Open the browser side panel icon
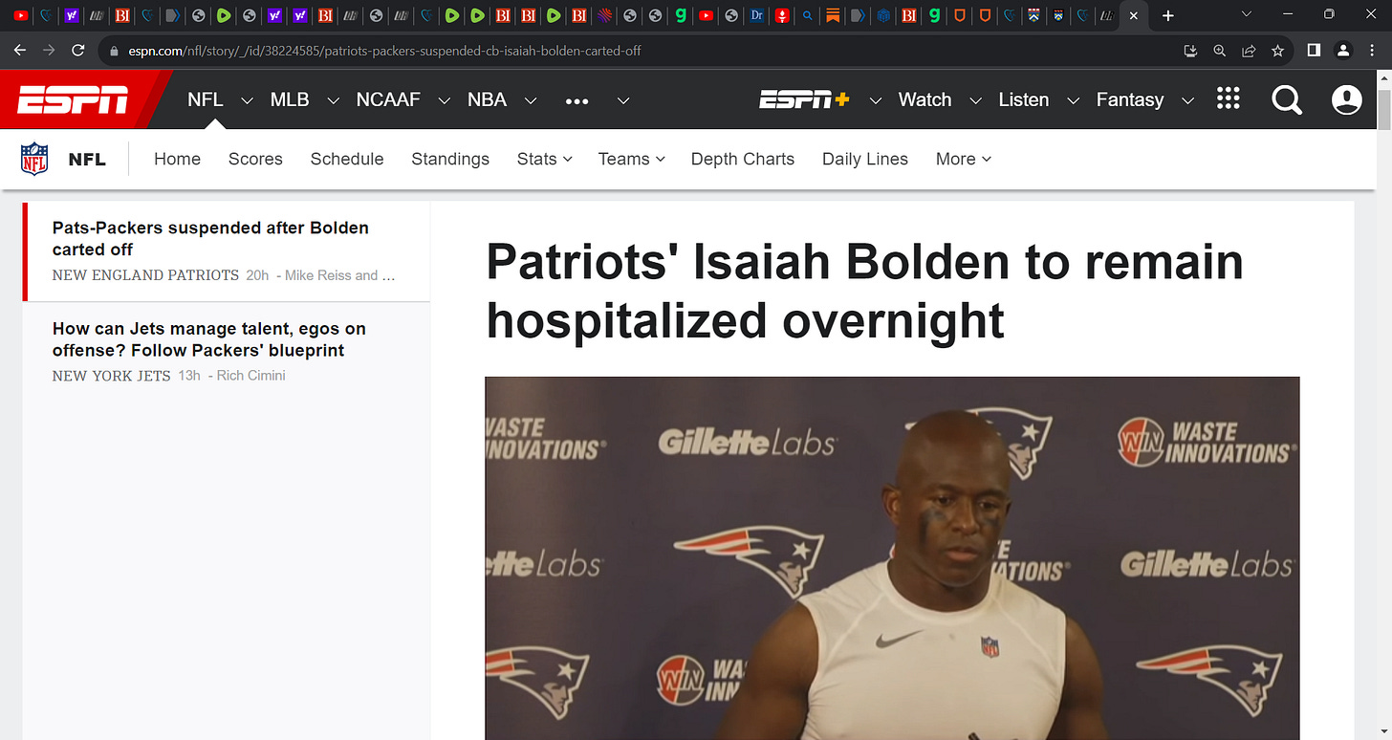 1314,51
